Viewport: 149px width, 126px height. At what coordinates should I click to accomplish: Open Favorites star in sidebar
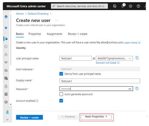[x=6, y=28]
